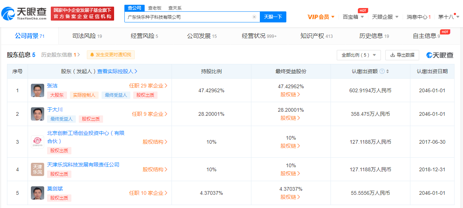Image resolution: width=463 pixels, height=208 pixels.
Task: Click the 天眼一下 search button
Action: coord(273,17)
